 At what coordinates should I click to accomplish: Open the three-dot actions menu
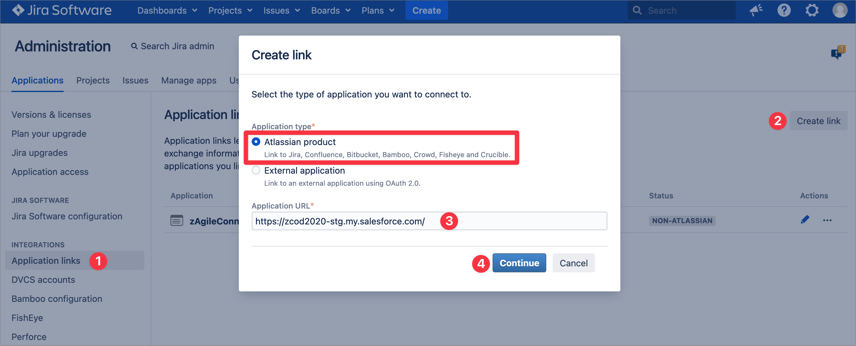pos(827,220)
